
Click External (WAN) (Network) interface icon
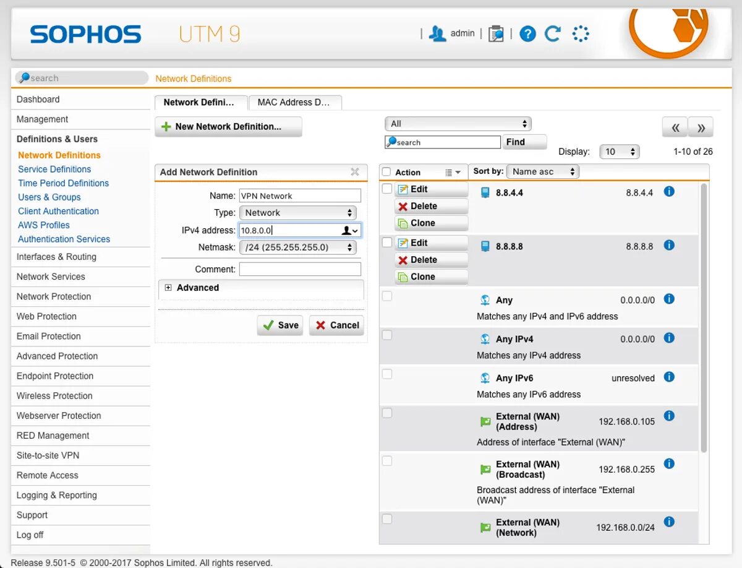coord(485,528)
